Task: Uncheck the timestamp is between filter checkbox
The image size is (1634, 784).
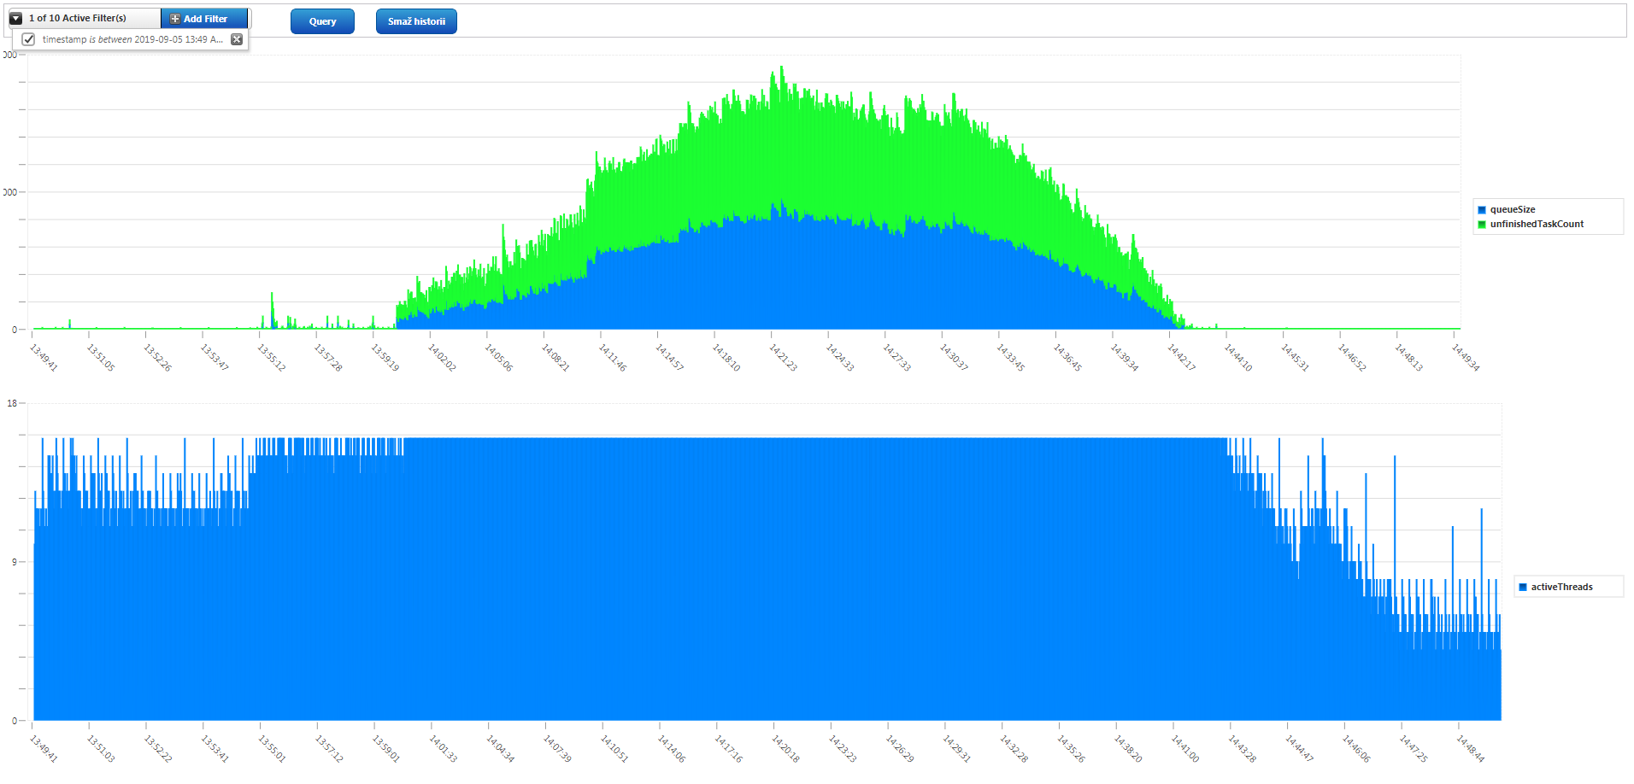Action: pyautogui.click(x=28, y=39)
